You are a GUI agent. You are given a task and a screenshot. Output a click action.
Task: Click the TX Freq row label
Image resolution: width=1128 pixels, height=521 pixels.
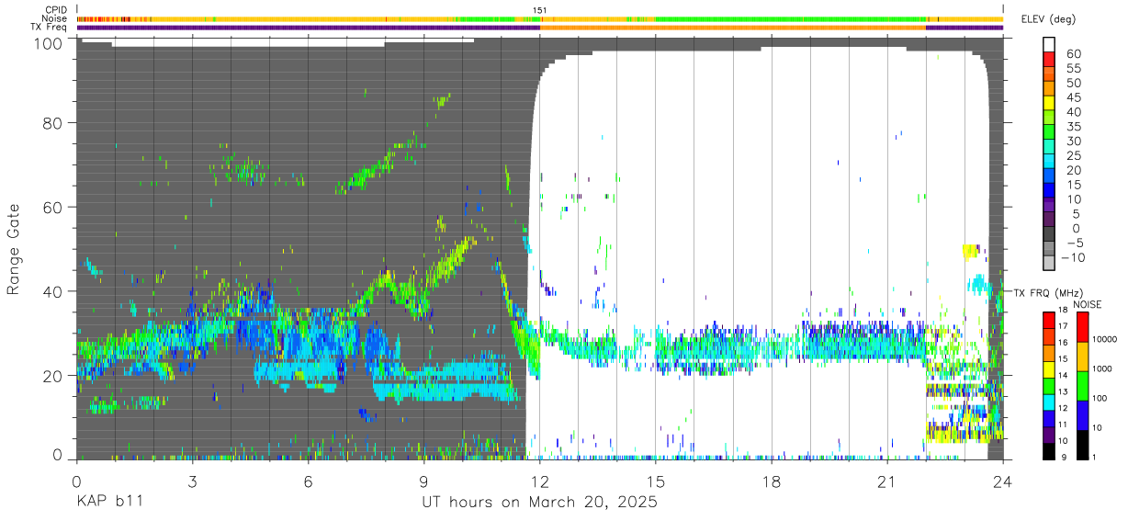click(x=49, y=27)
